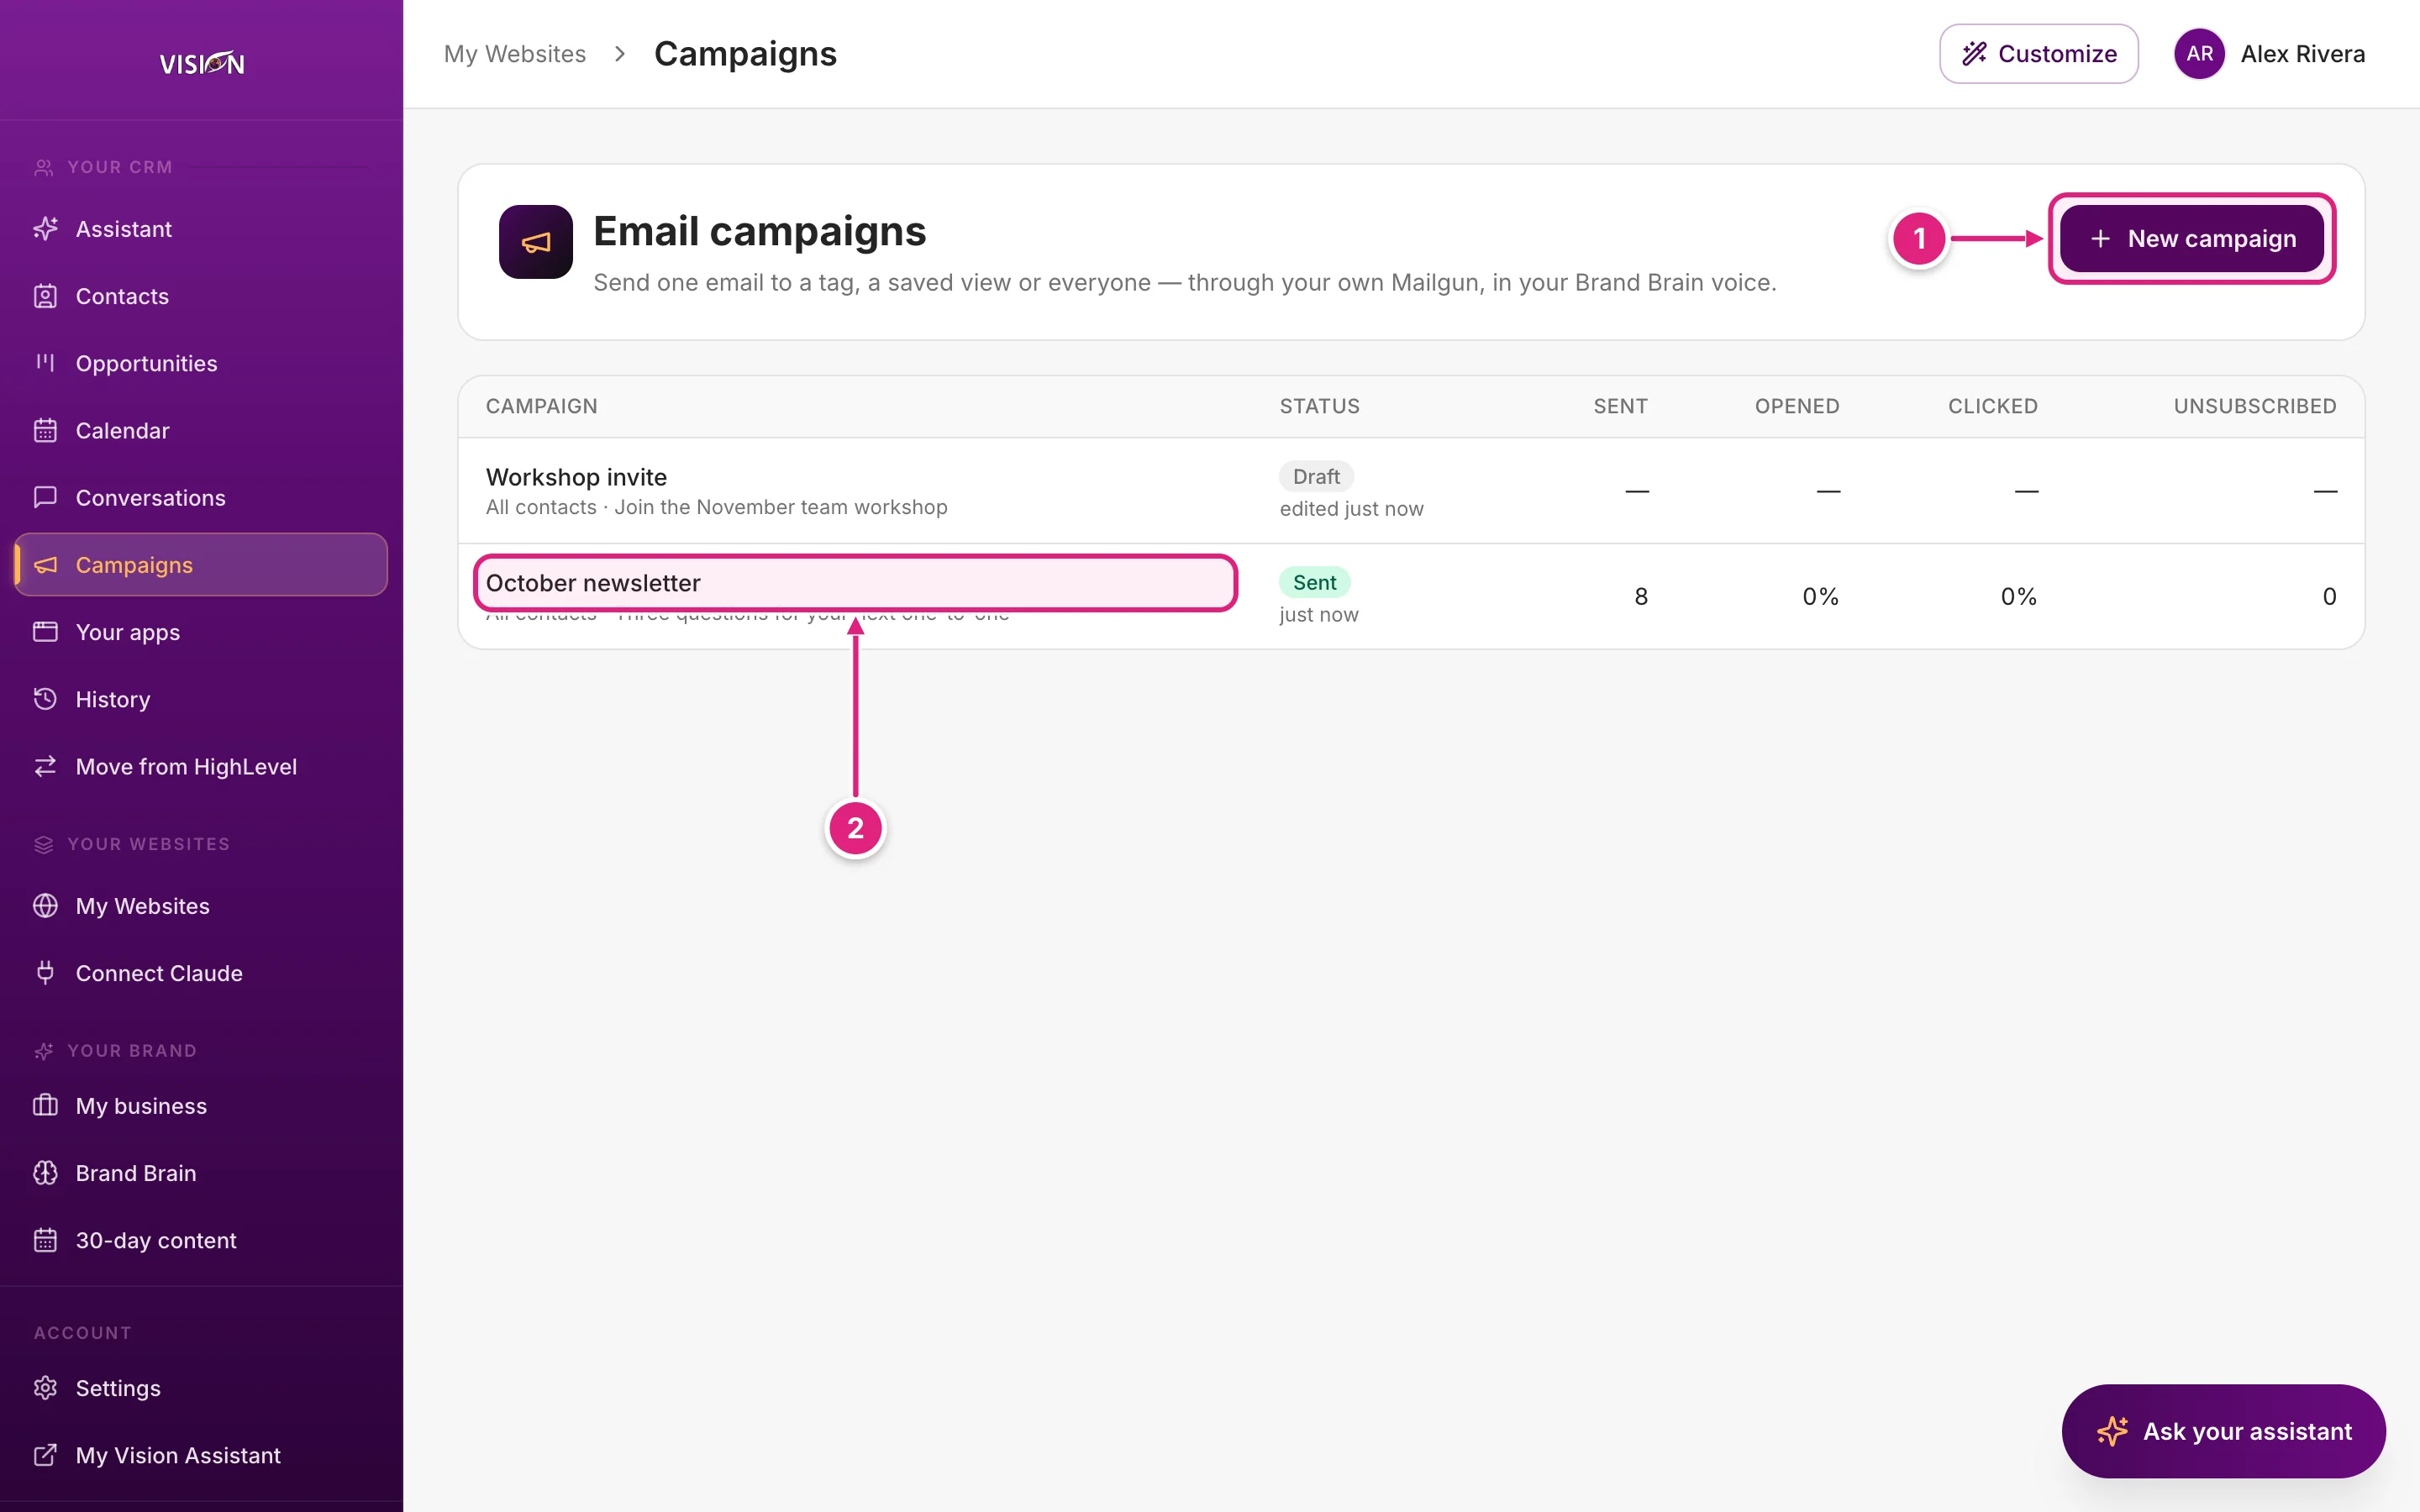Select the Opportunities kanban icon
This screenshot has height=1512, width=2420.
[45, 363]
